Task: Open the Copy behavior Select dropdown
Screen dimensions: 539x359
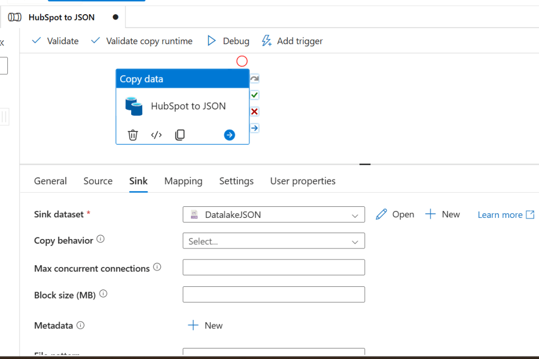Action: (273, 241)
